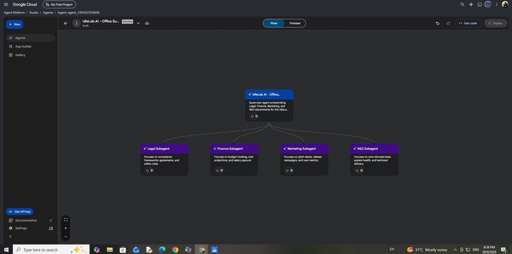
Task: Select the Finance Subagent node
Action: [234, 159]
